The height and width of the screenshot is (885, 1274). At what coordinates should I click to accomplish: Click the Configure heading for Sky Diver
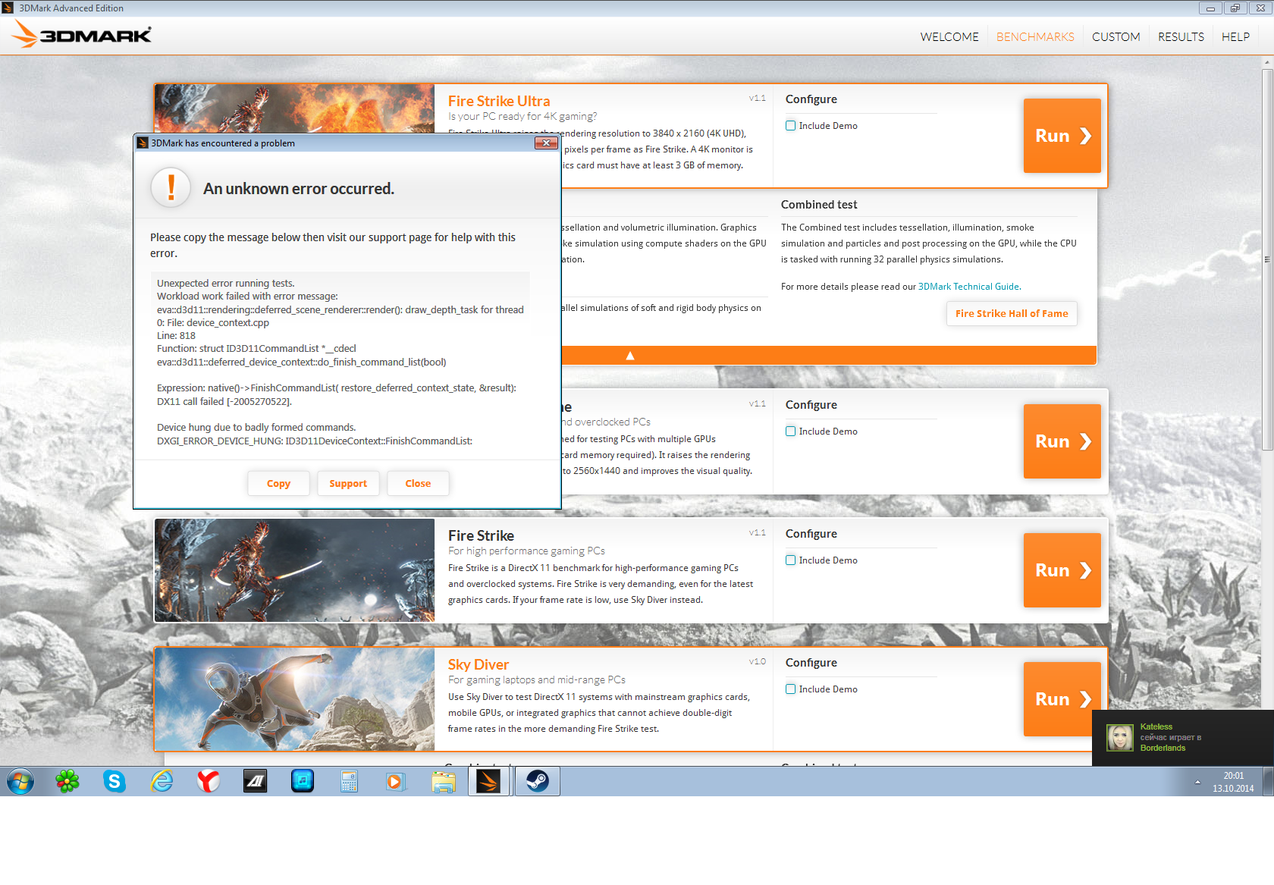(811, 663)
